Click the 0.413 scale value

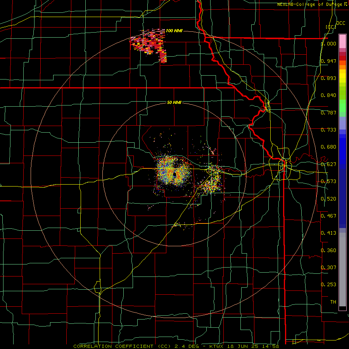pos(328,233)
